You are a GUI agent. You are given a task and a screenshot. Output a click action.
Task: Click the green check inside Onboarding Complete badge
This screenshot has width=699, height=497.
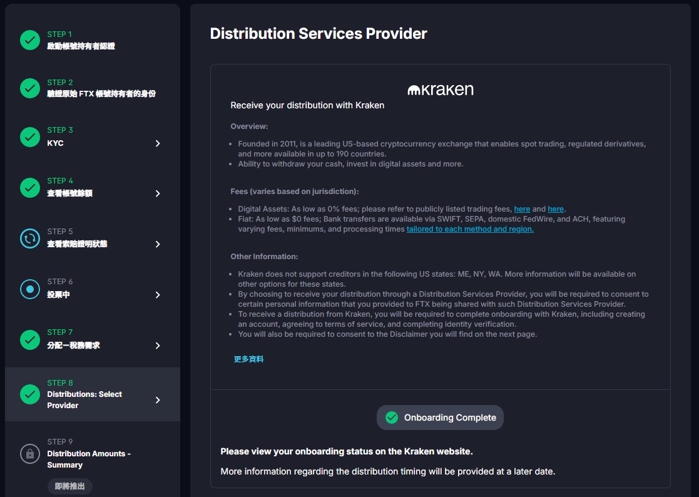point(392,418)
